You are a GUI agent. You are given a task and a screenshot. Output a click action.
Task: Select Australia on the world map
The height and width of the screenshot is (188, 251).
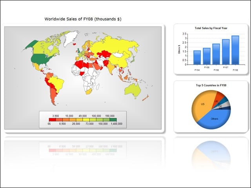pyautogui.click(x=133, y=90)
